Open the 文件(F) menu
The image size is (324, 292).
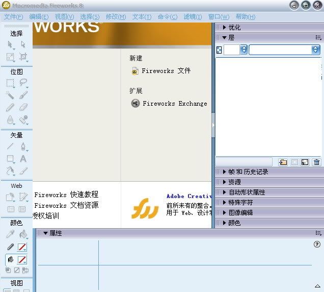[x=13, y=17]
